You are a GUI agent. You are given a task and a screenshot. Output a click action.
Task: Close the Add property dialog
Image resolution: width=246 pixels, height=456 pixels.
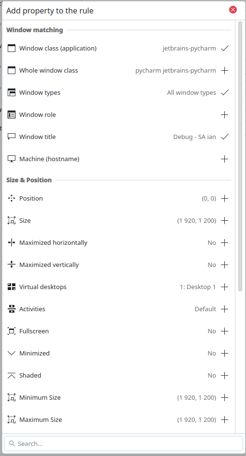(233, 10)
